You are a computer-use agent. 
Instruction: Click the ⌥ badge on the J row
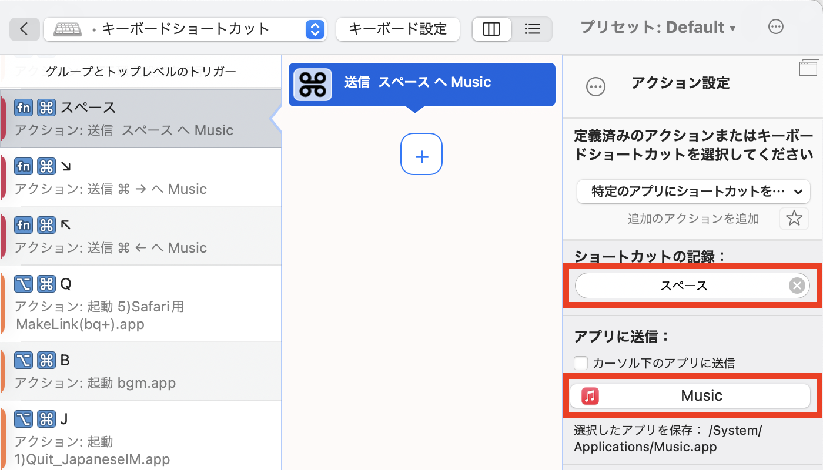[x=24, y=419]
